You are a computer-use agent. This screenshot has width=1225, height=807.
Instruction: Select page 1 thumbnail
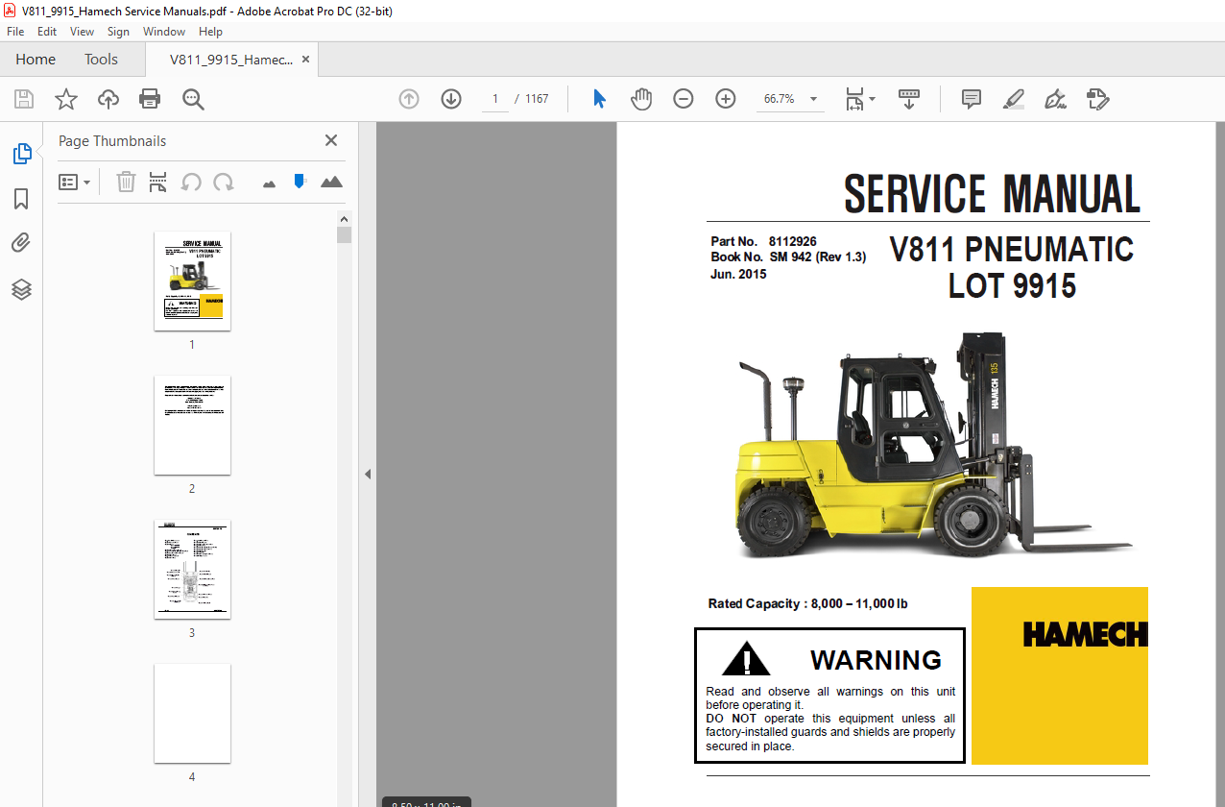192,281
